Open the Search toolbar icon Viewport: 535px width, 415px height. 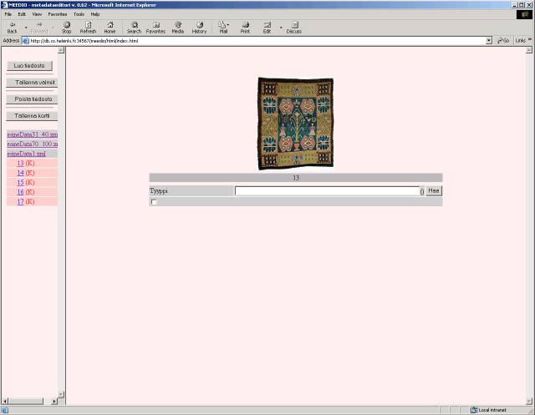pyautogui.click(x=134, y=28)
